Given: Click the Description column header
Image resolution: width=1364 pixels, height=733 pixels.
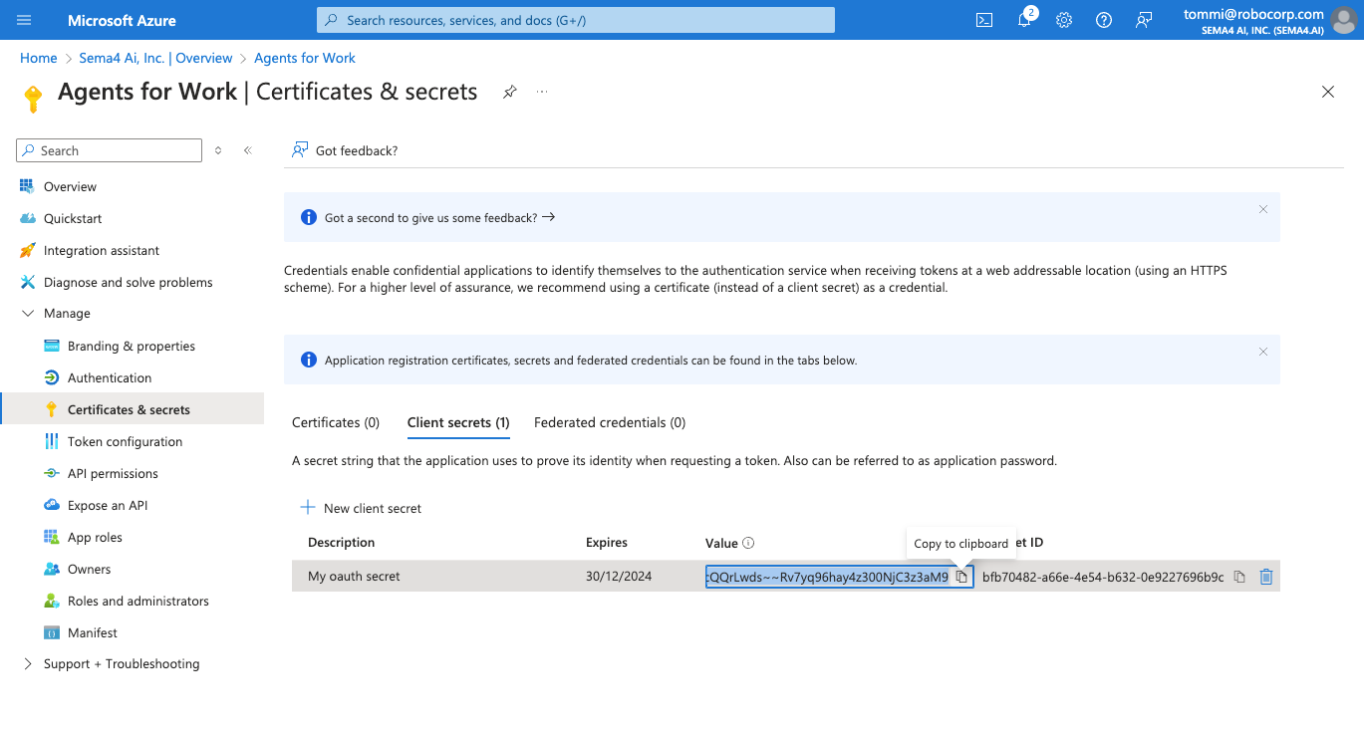Looking at the screenshot, I should [342, 543].
